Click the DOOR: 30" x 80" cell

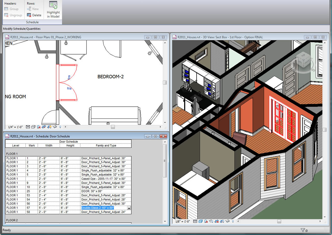pos(106,191)
